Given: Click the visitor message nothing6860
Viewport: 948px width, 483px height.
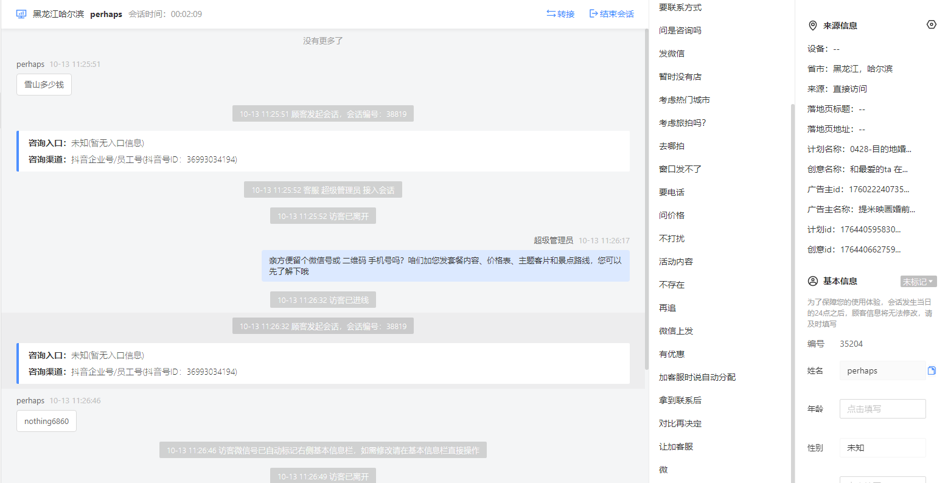Looking at the screenshot, I should (46, 421).
